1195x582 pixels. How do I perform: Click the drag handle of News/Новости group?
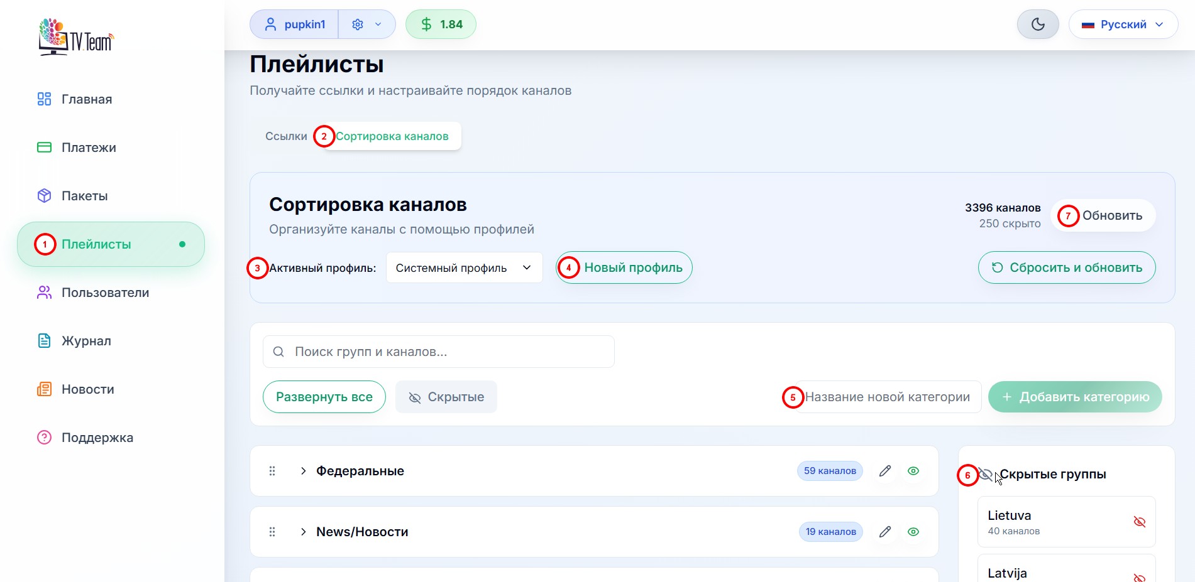point(272,531)
